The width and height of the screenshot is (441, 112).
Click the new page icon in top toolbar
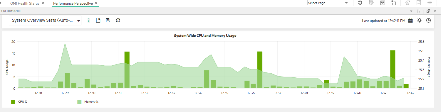394,3
